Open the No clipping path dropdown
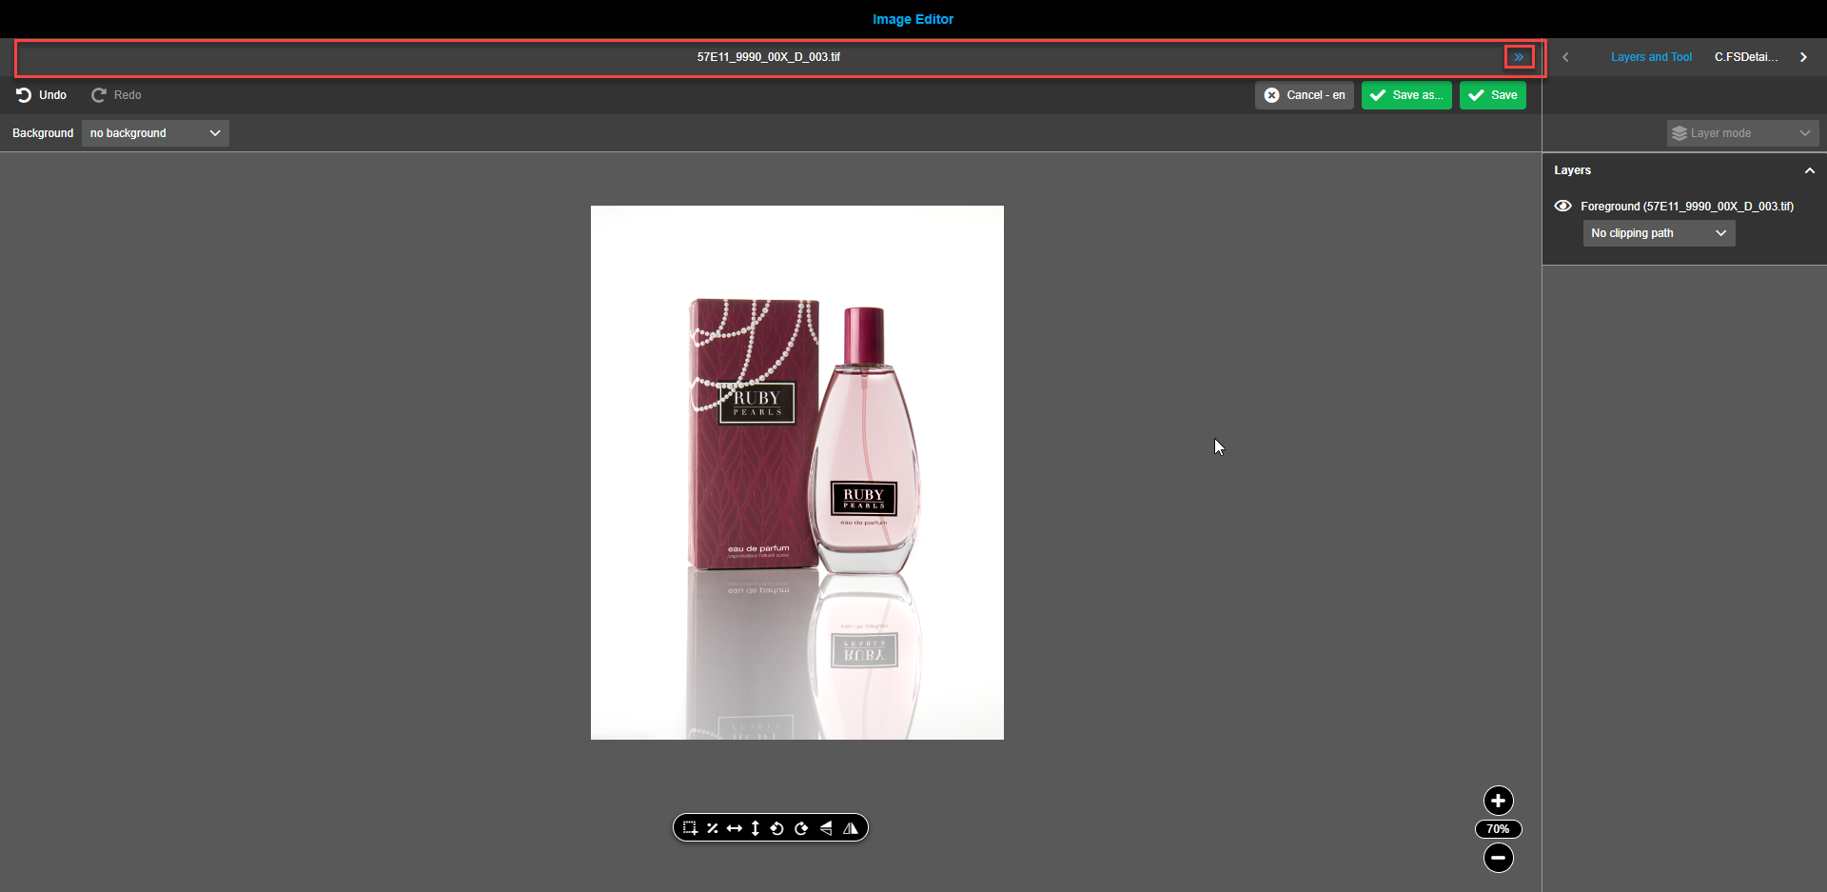Viewport: 1827px width, 892px height. tap(1658, 233)
